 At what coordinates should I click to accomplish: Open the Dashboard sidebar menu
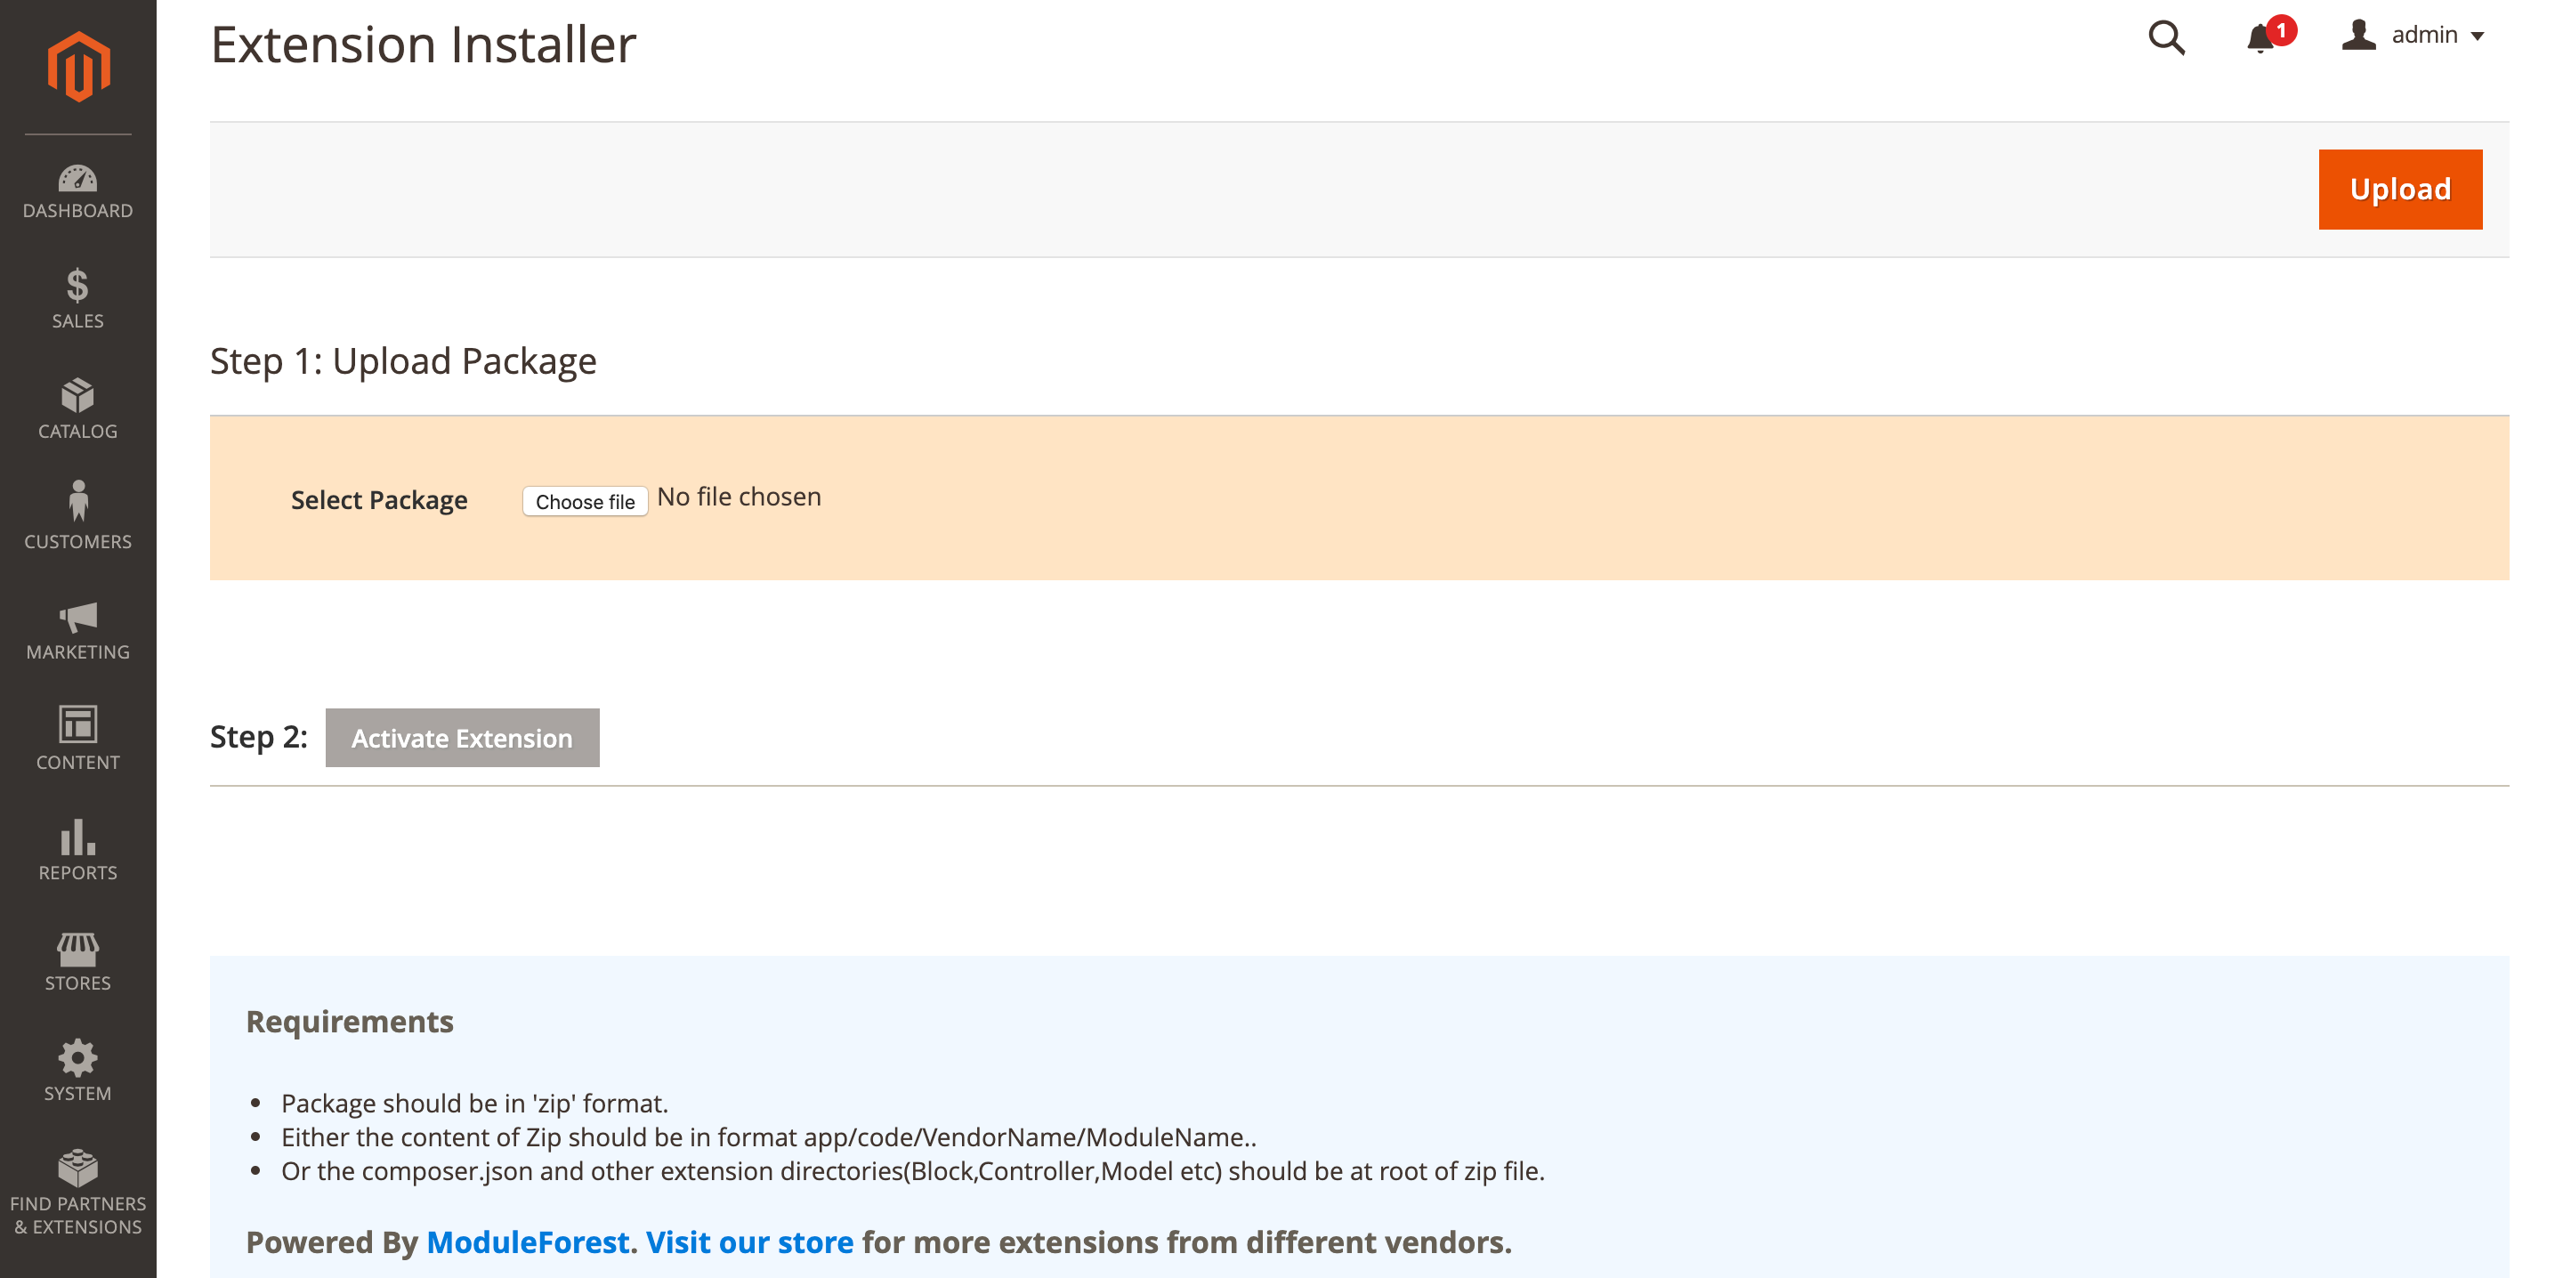pyautogui.click(x=77, y=191)
